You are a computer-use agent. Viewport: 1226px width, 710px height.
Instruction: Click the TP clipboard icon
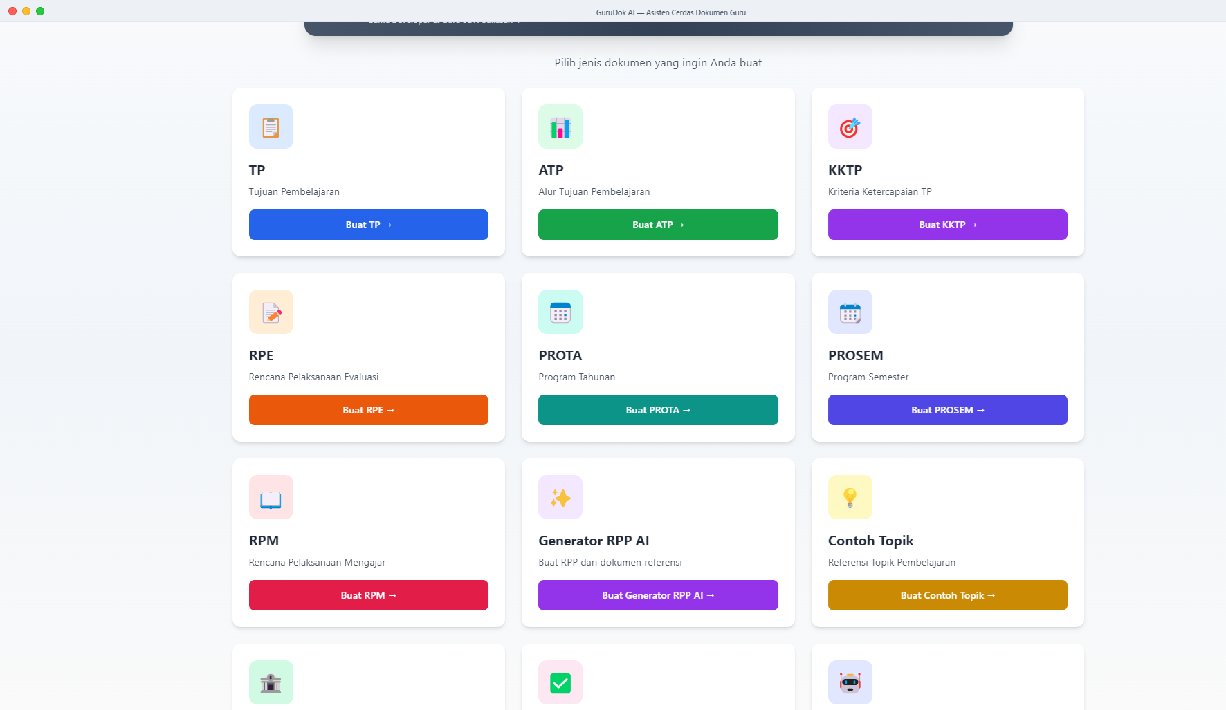[x=271, y=127]
